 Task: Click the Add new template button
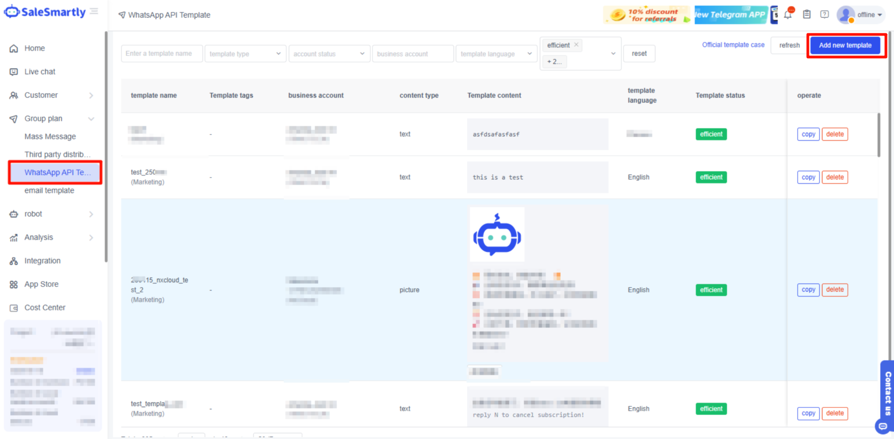[x=845, y=45]
